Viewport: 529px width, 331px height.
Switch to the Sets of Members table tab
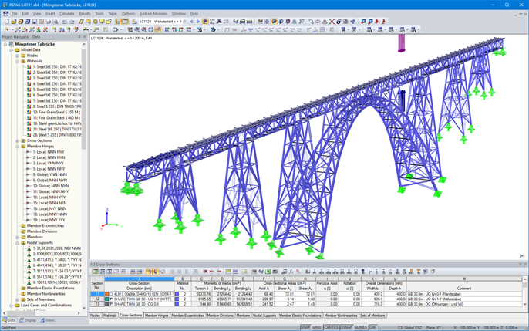(x=372, y=316)
